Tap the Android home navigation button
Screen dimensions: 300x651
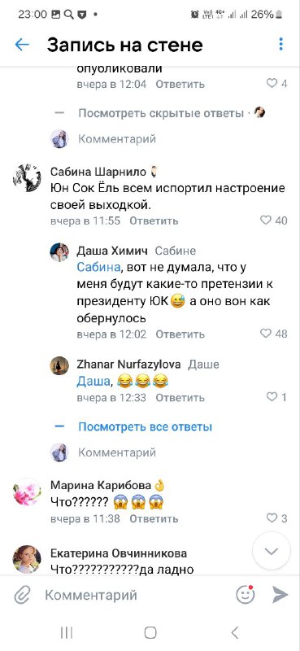(150, 633)
